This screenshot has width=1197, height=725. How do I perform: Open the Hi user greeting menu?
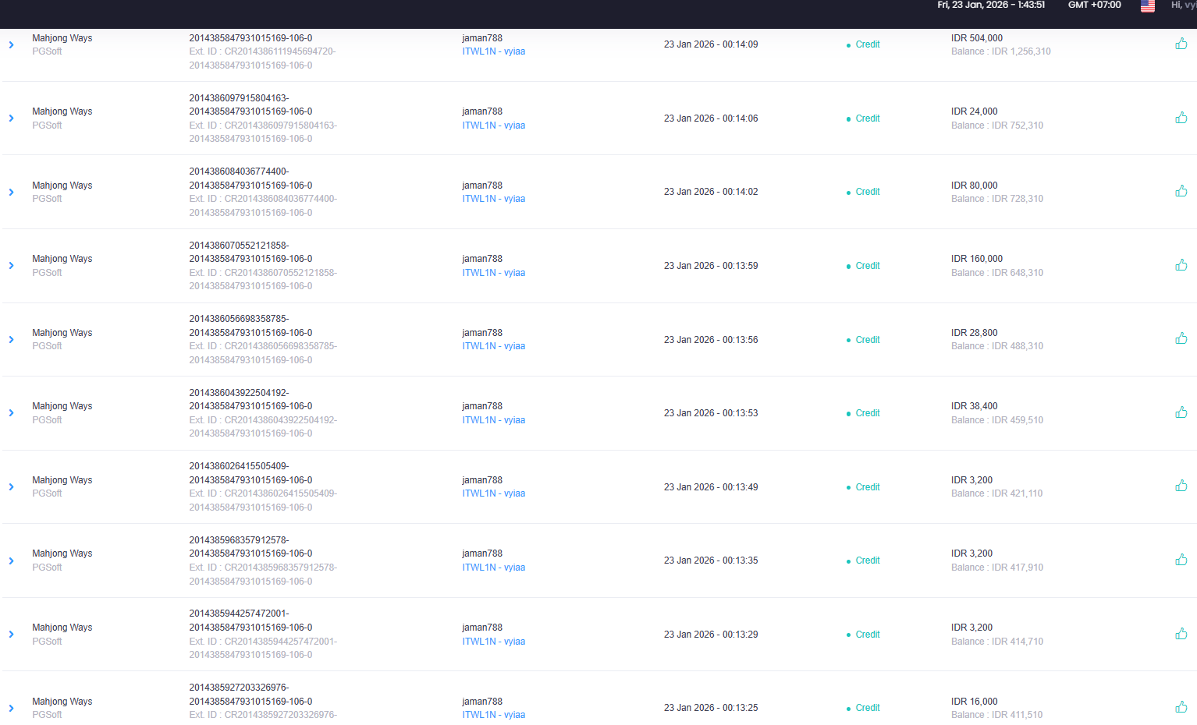1183,5
